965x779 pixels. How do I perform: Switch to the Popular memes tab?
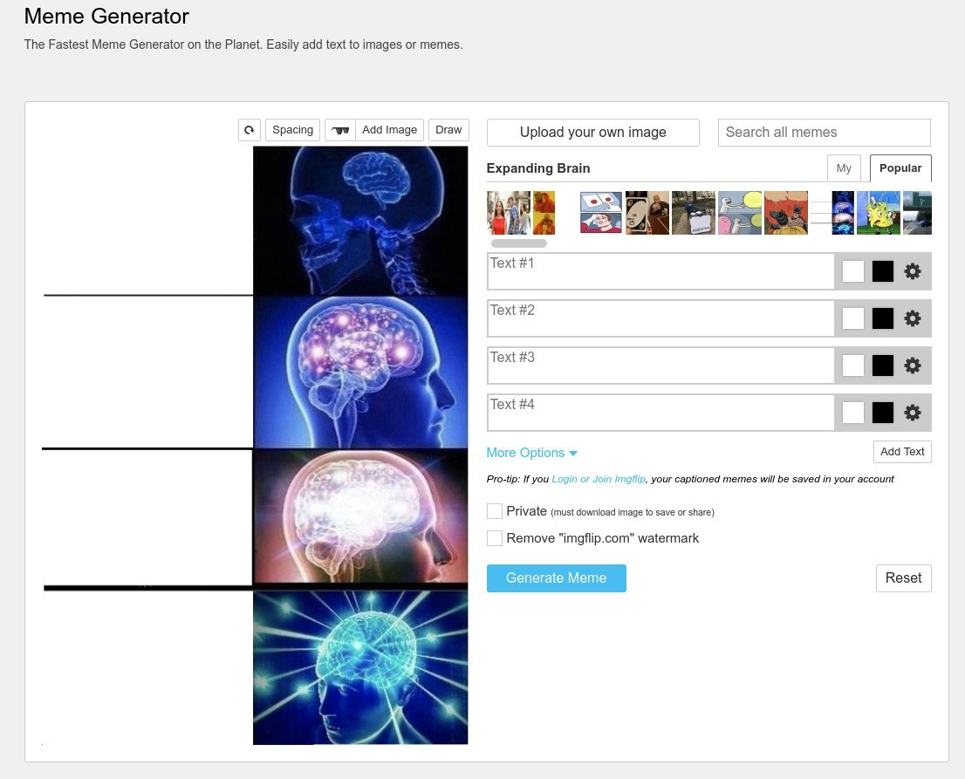tap(900, 168)
